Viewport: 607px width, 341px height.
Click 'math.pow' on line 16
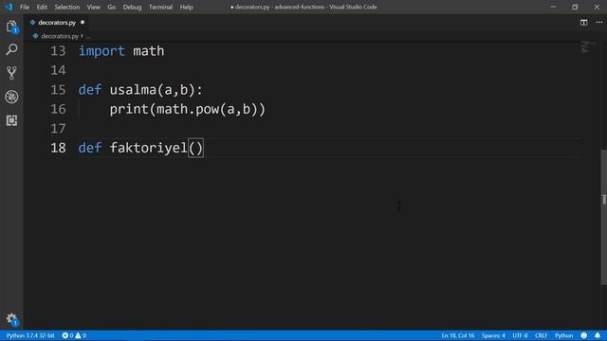[188, 110]
